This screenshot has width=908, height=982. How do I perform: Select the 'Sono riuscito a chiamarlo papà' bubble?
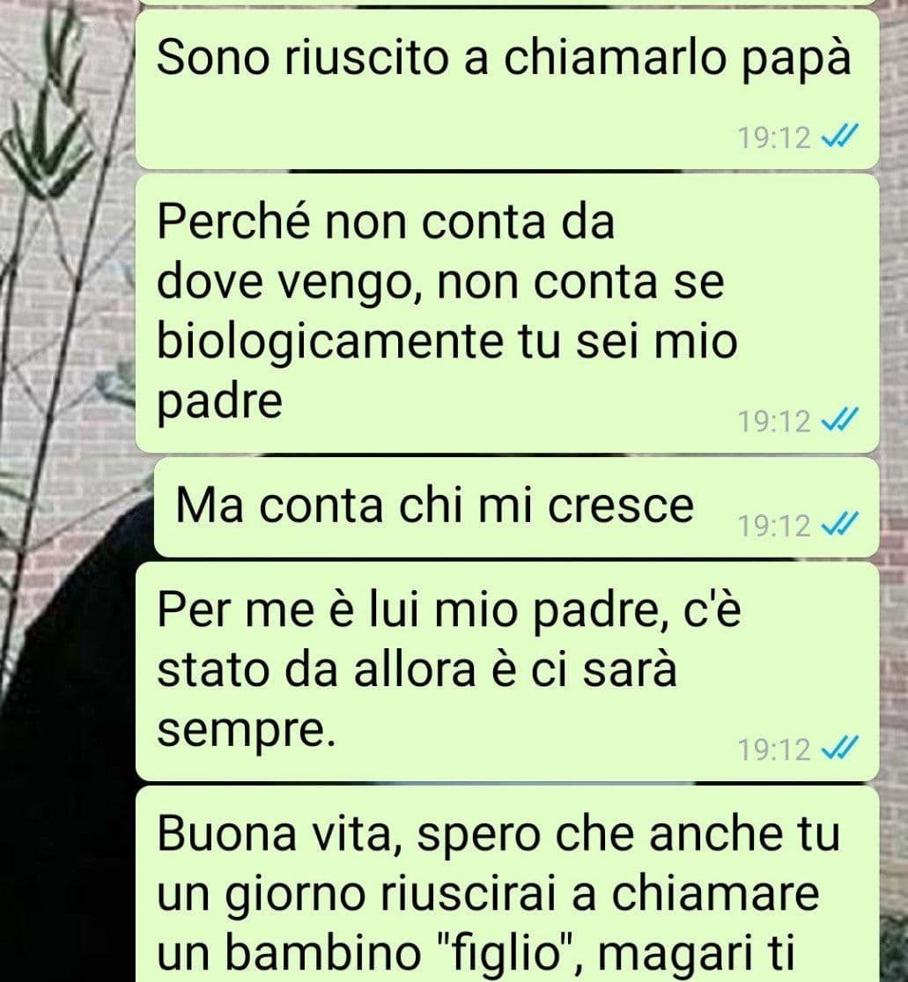click(x=507, y=88)
